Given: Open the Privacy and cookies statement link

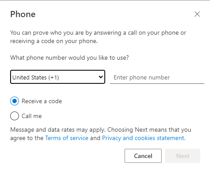Looking at the screenshot, I should [x=144, y=138].
